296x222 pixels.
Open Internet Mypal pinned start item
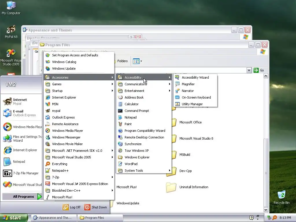(21, 101)
